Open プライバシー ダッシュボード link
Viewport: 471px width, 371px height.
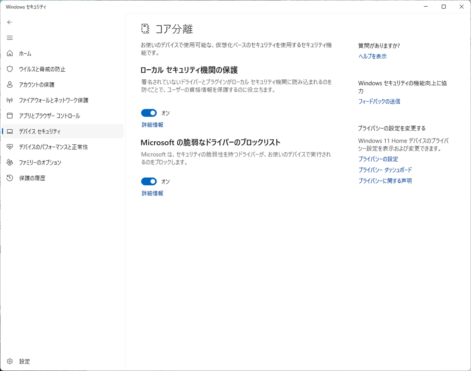tap(385, 170)
